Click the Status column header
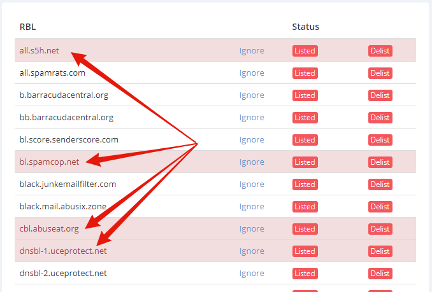 tap(306, 27)
